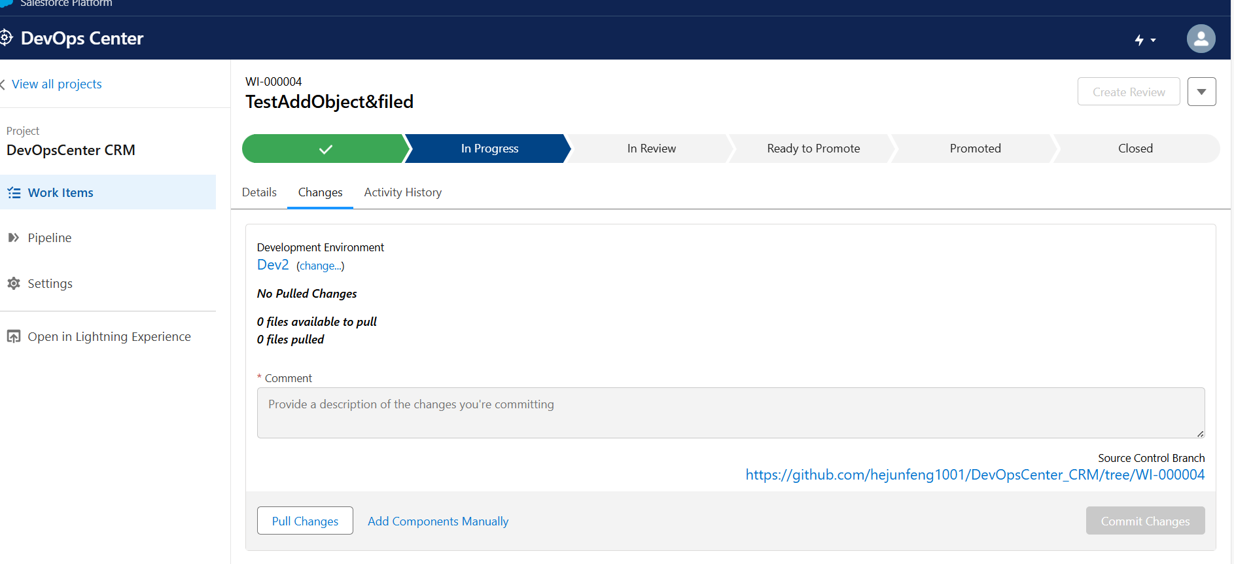
Task: Focus the Comment description text area
Action: coord(731,413)
